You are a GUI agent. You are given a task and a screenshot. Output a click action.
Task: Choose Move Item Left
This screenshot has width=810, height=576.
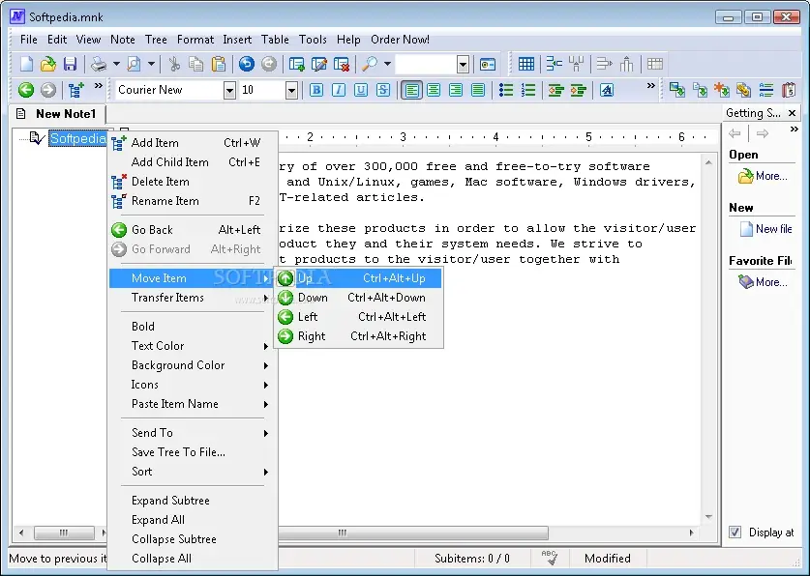[x=358, y=317]
